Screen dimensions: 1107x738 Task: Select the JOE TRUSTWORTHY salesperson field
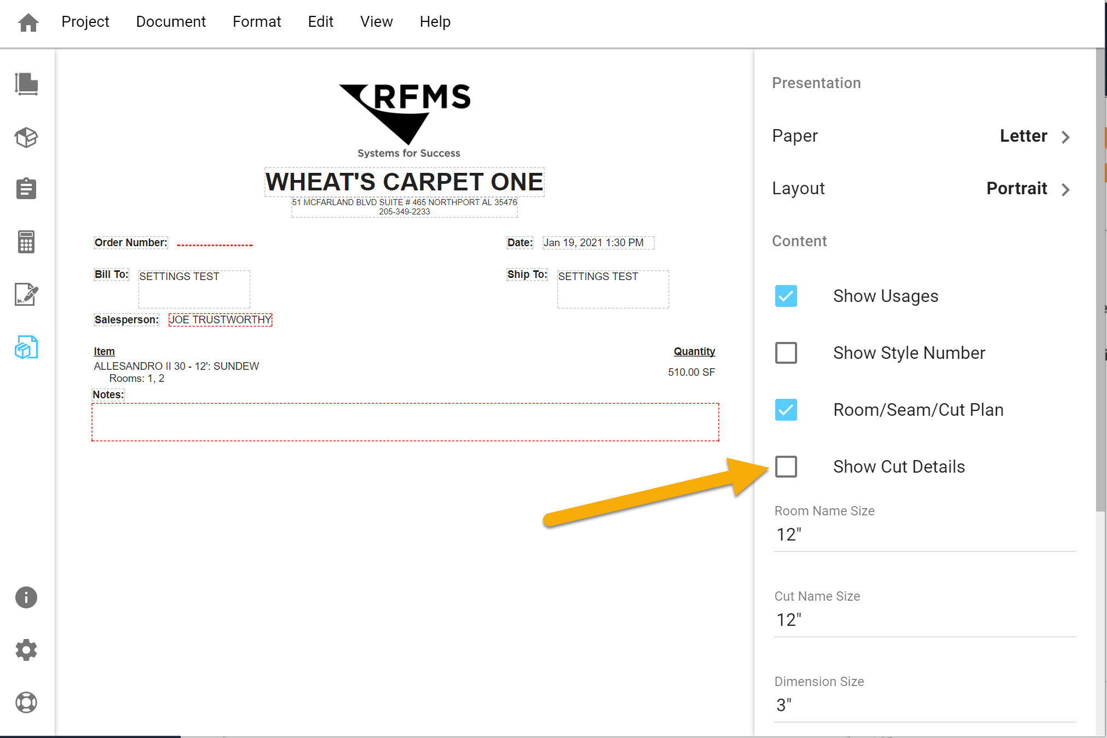pos(220,319)
